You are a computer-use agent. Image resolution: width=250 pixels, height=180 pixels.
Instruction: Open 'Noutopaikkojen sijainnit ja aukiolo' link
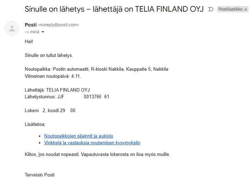(79, 136)
